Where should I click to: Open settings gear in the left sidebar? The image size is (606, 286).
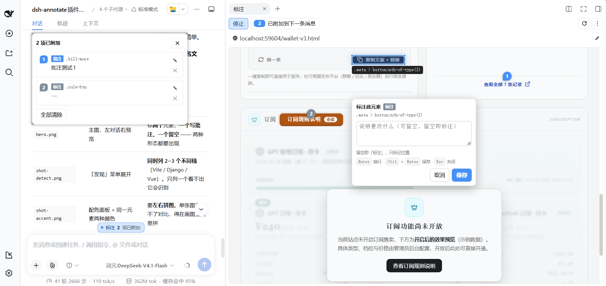coord(9,273)
